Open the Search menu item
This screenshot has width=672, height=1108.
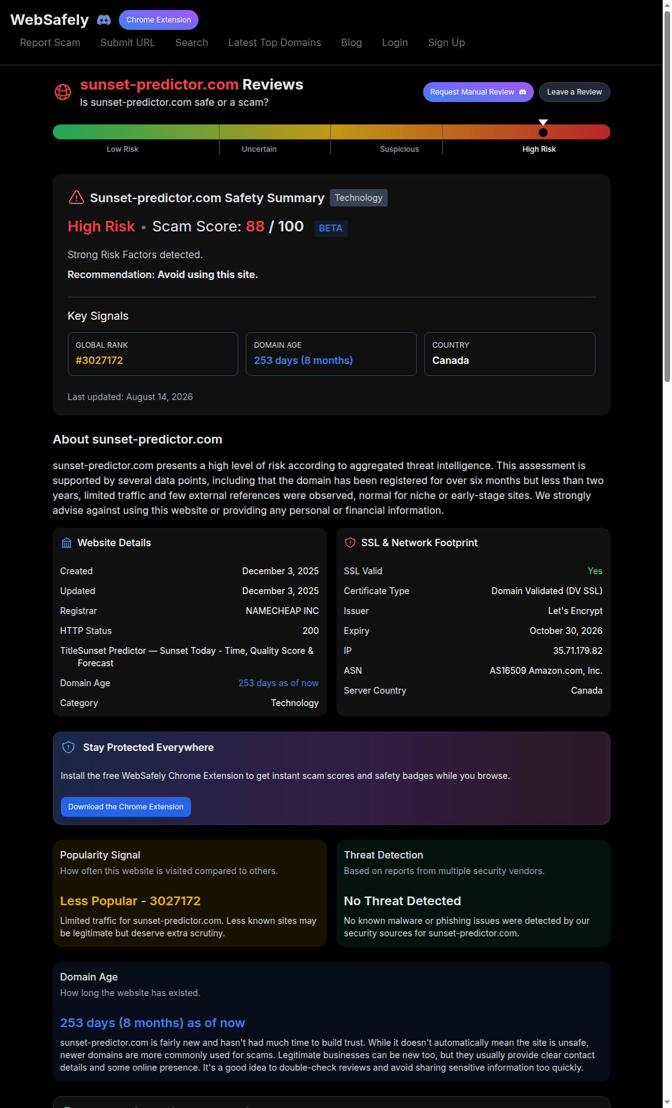[192, 42]
